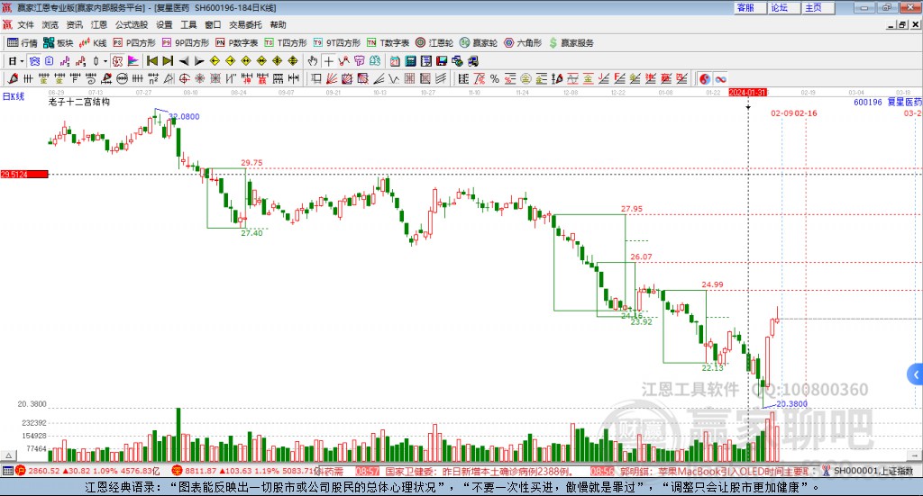
Task: Open the 江恩 menu
Action: [99, 24]
